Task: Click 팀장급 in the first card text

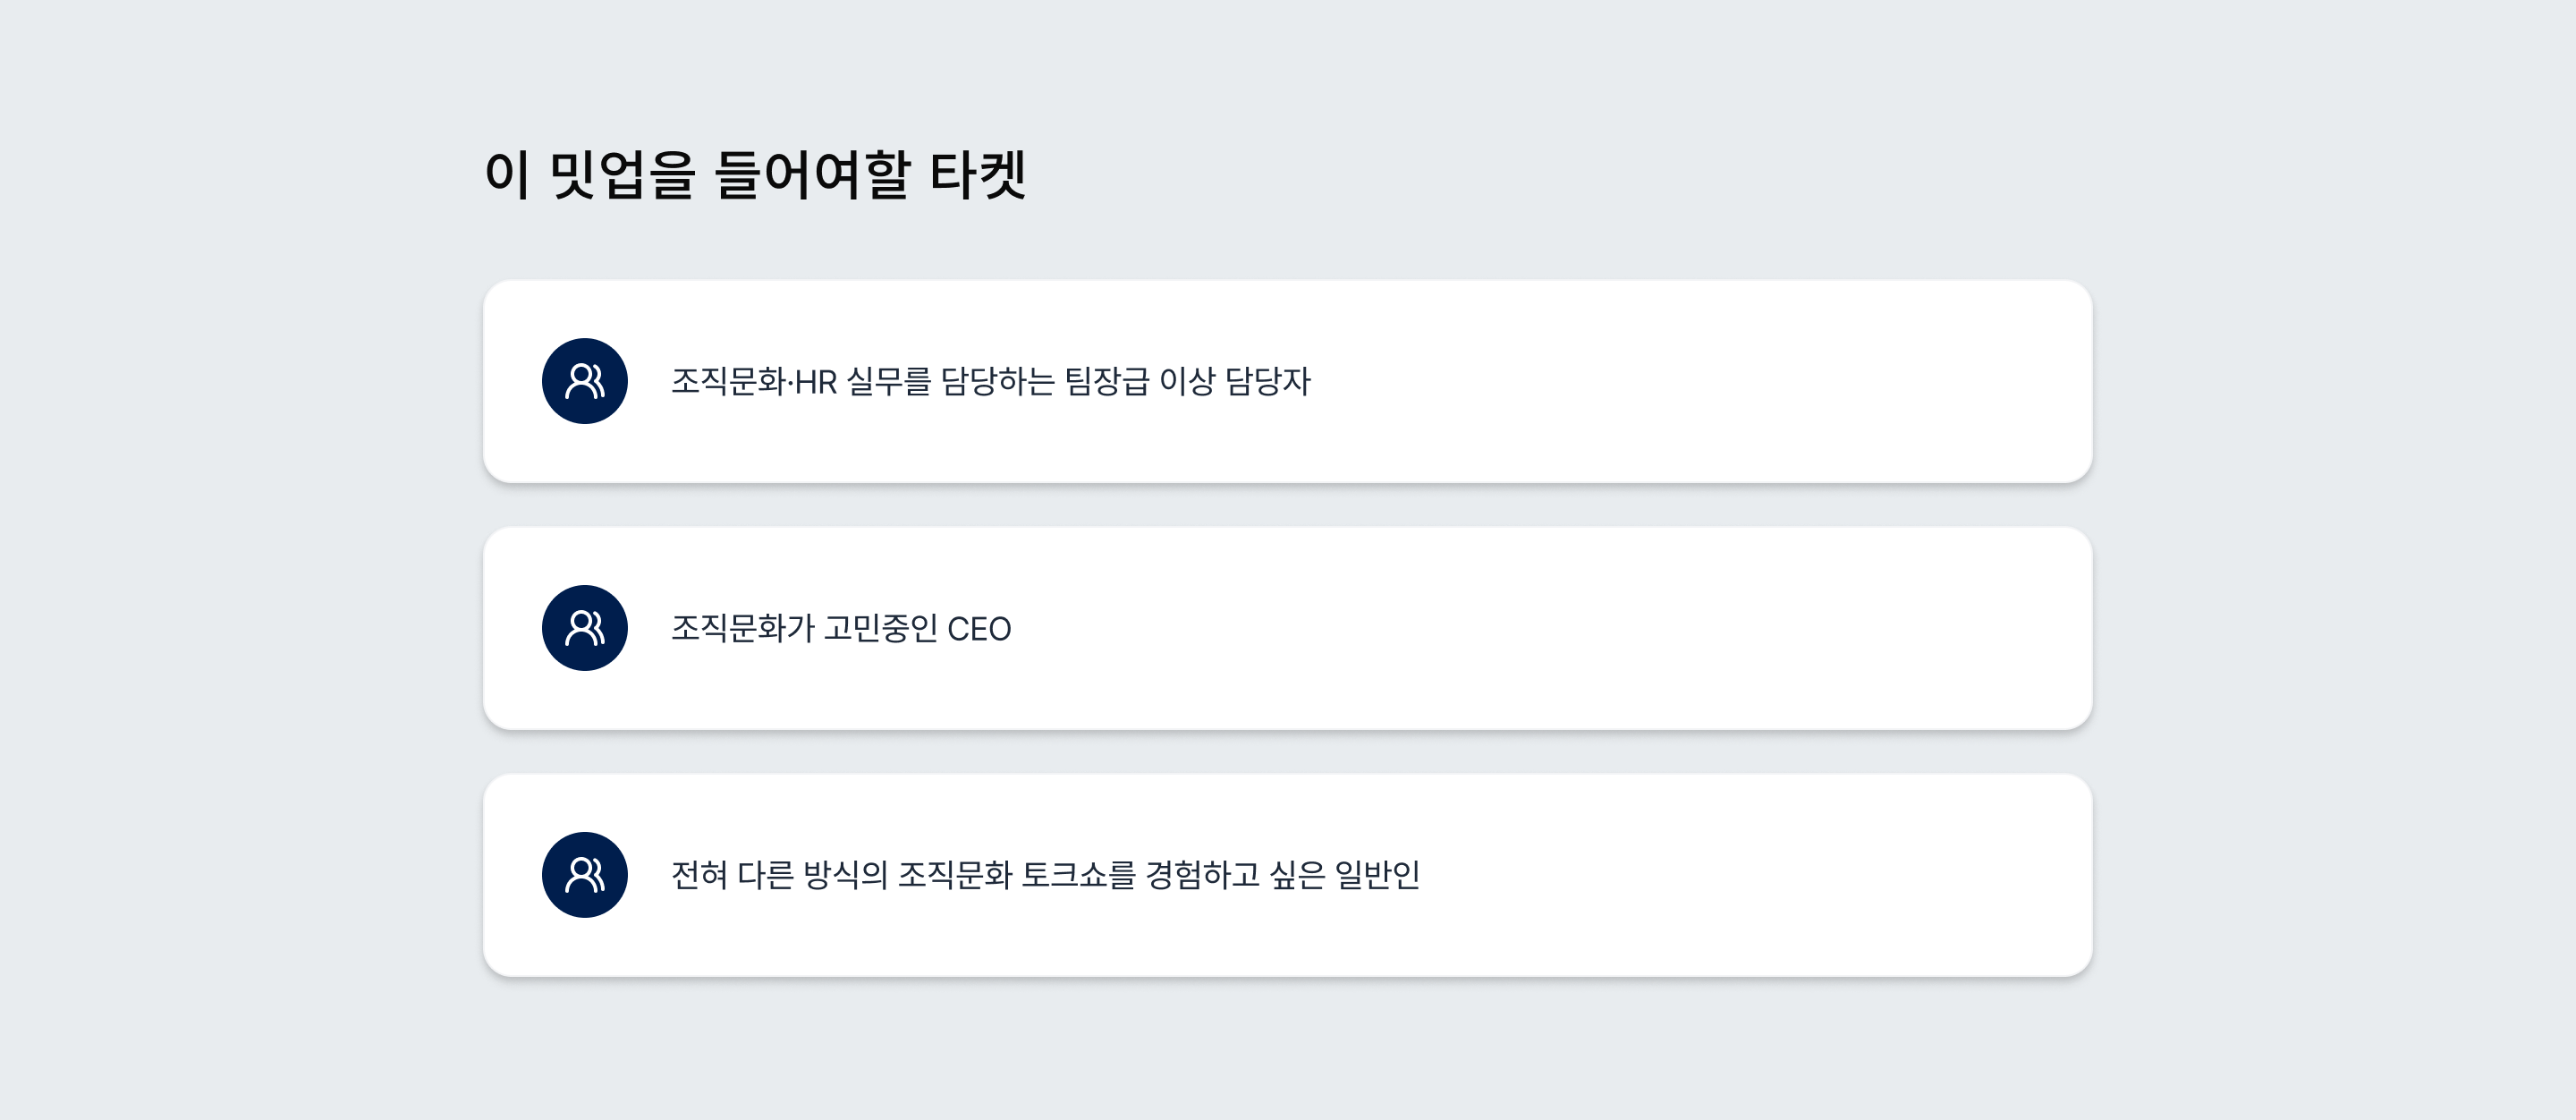Action: 1106,381
